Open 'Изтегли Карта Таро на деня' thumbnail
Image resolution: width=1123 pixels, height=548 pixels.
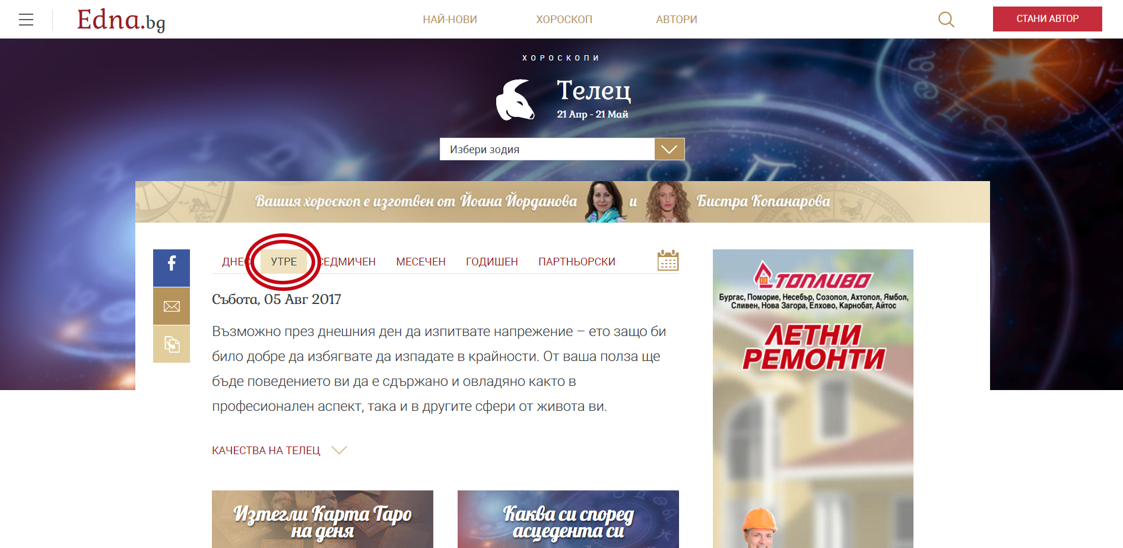pos(322,519)
